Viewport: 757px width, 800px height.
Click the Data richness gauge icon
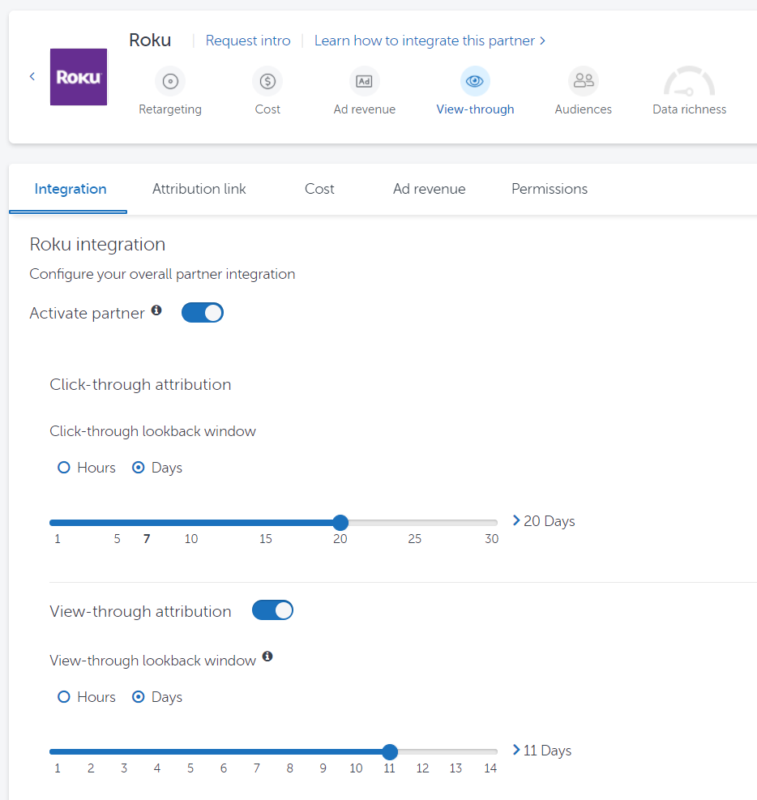tap(689, 81)
